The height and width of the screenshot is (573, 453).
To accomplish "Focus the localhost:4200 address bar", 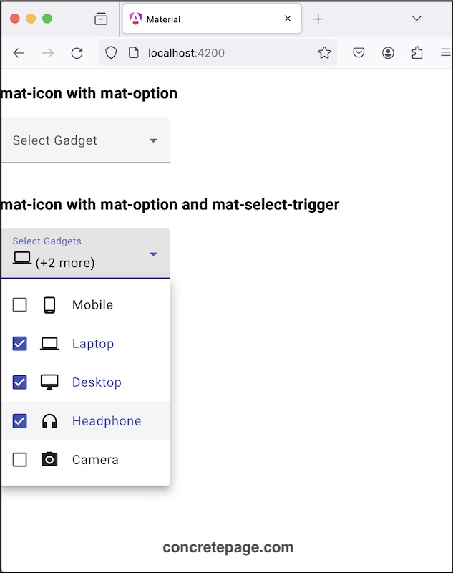I will pyautogui.click(x=215, y=52).
